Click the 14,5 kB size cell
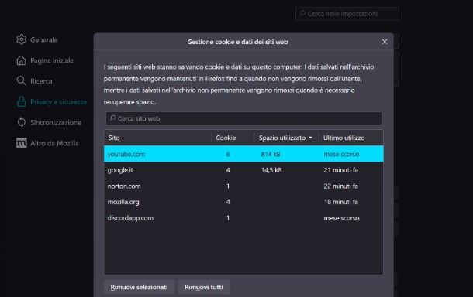 tap(271, 170)
